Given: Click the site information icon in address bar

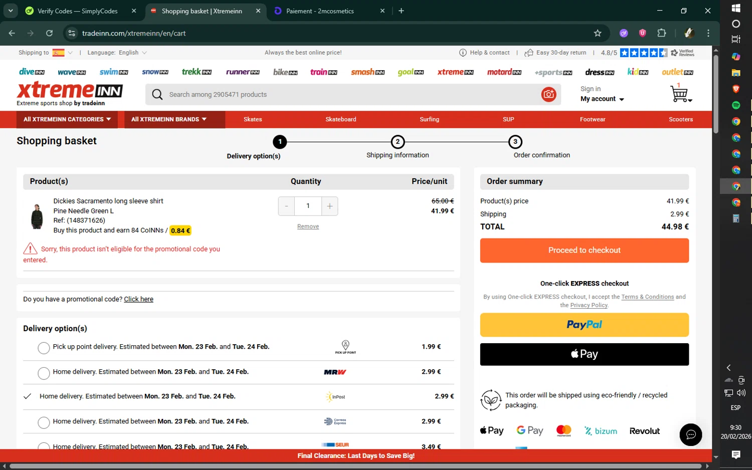Looking at the screenshot, I should coord(72,33).
